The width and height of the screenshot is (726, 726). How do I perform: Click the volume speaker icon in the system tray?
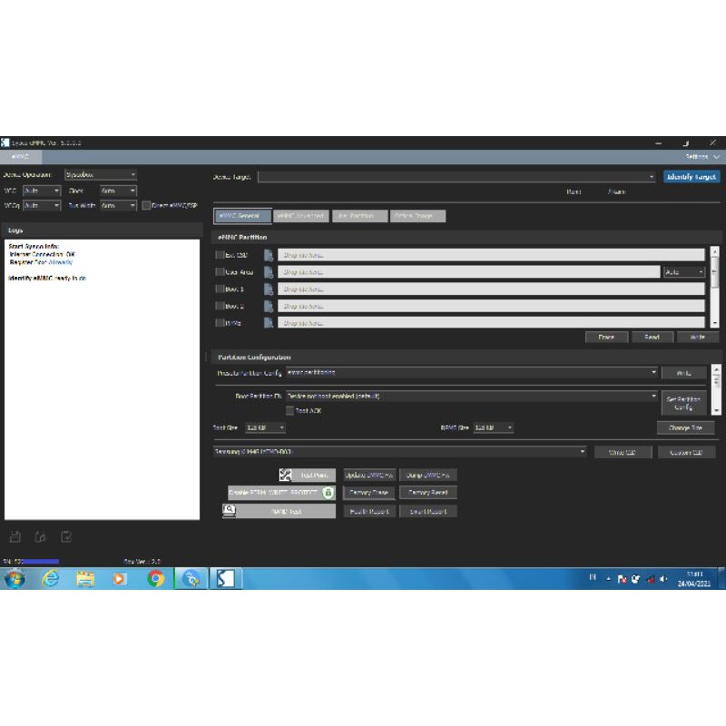click(663, 579)
